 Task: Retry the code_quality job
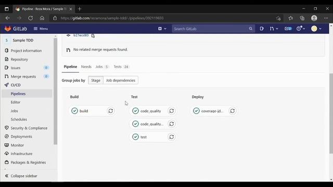click(172, 111)
